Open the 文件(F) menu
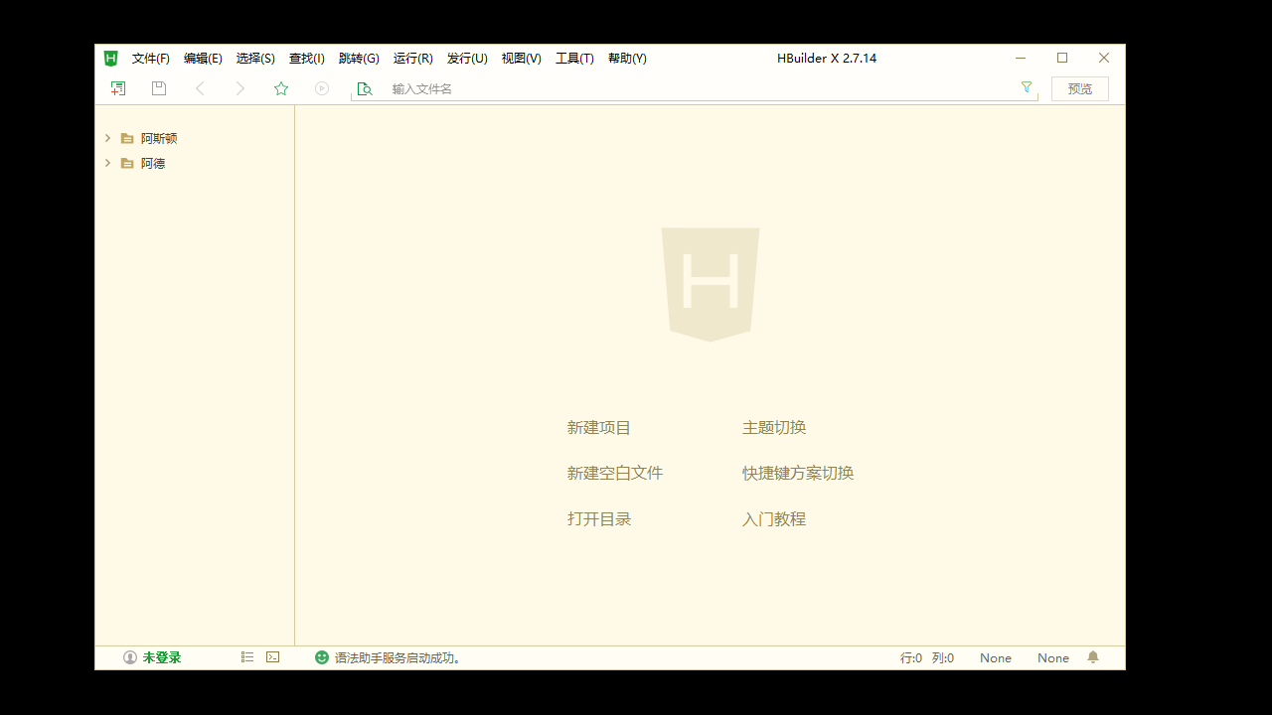This screenshot has width=1272, height=715. (151, 59)
